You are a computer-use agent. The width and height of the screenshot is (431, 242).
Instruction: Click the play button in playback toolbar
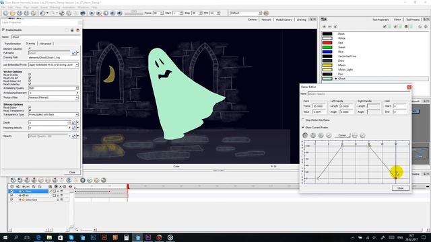click(92, 13)
